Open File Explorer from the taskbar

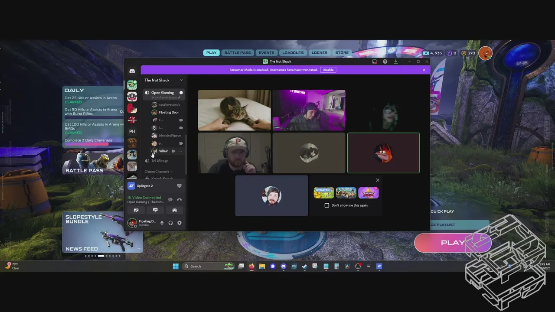262,266
